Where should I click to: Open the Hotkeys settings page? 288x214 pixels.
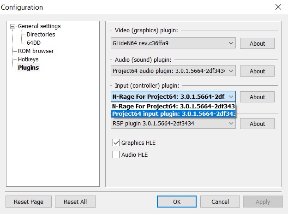point(28,59)
